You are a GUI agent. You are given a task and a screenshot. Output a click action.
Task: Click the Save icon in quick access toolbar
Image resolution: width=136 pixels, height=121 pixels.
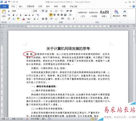[6, 2]
